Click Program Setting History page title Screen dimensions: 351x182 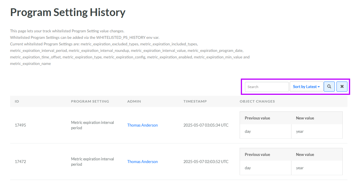pyautogui.click(x=68, y=12)
